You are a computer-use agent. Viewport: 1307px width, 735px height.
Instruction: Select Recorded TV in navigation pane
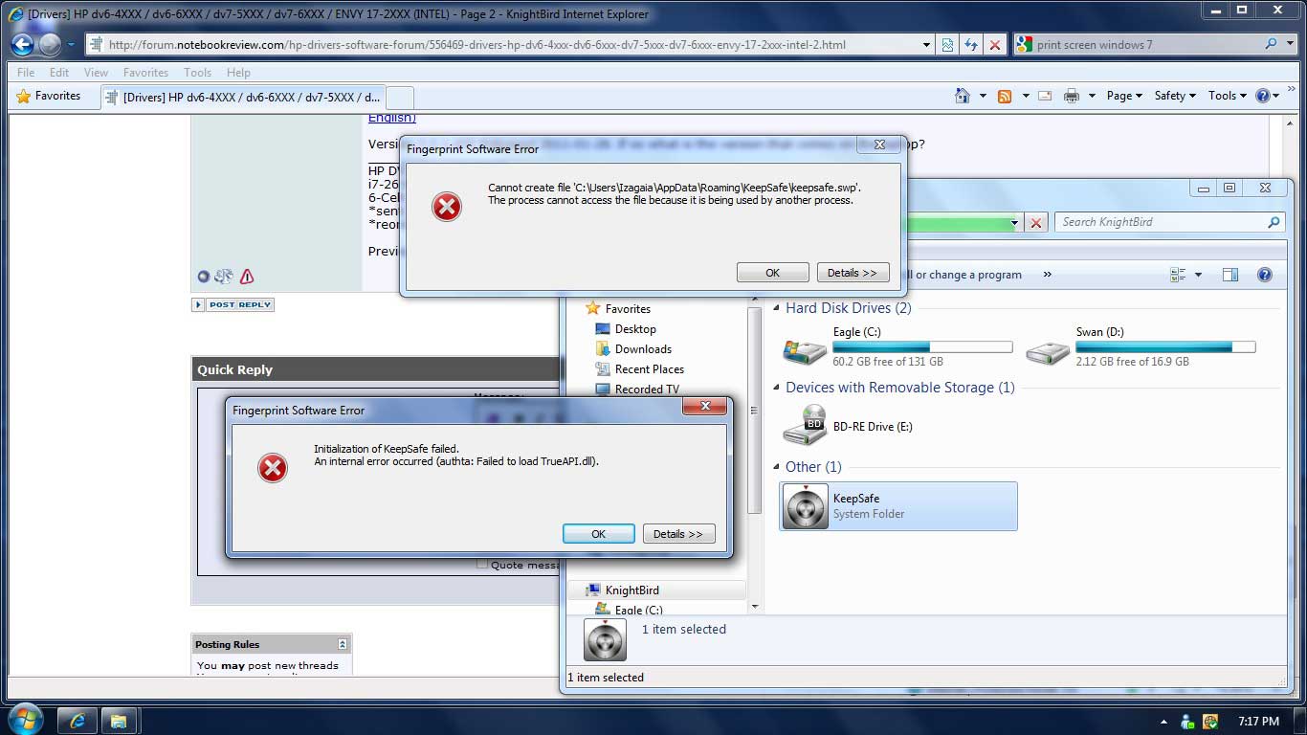pos(637,390)
